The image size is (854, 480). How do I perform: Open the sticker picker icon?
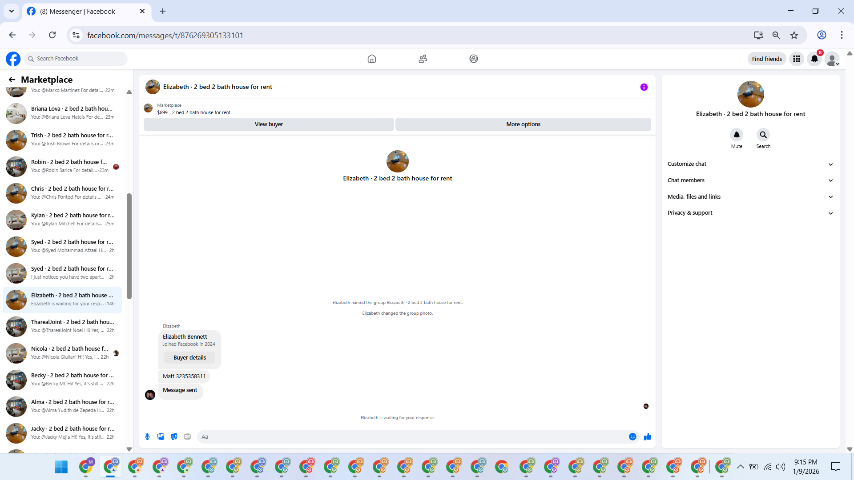(x=174, y=437)
